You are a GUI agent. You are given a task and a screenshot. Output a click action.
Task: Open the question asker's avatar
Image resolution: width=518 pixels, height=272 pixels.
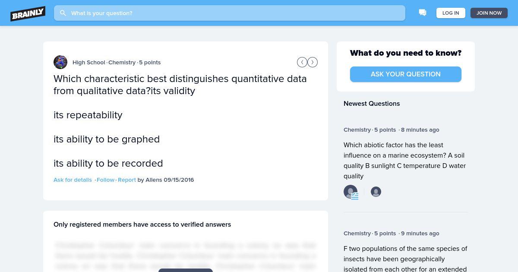[60, 62]
